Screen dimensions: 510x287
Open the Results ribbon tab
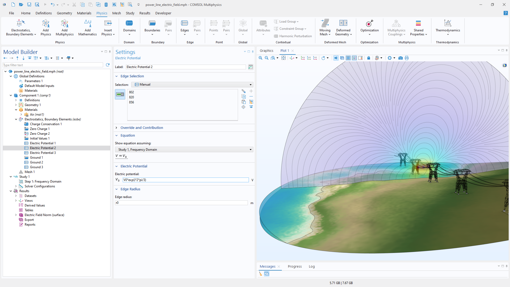click(x=145, y=13)
